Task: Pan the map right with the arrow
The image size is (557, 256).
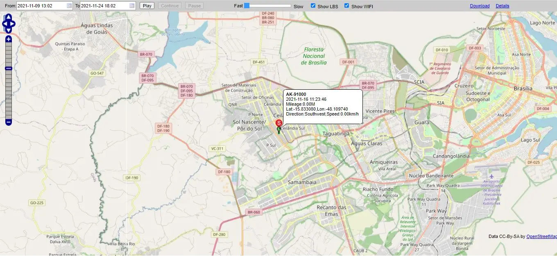Action: tap(13, 24)
